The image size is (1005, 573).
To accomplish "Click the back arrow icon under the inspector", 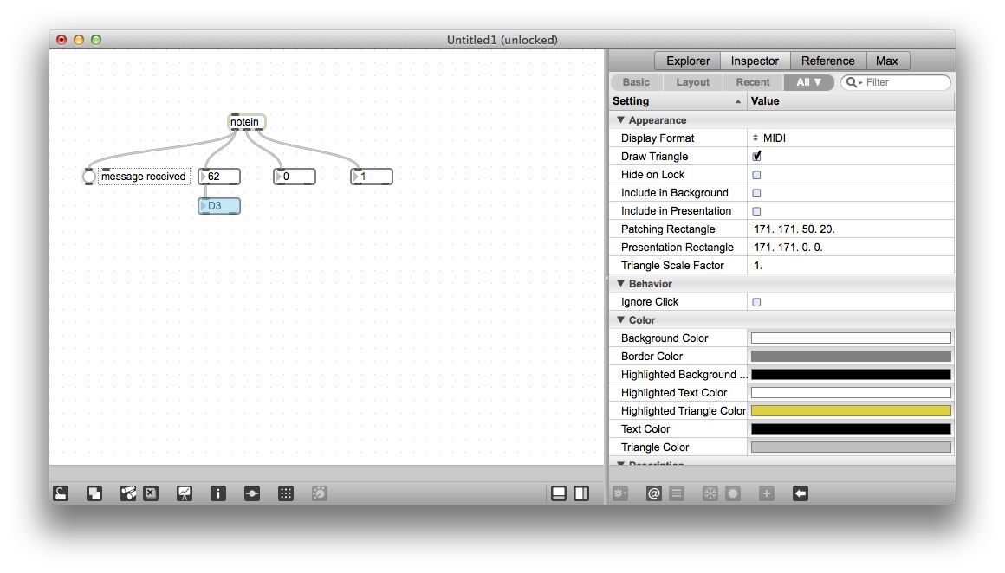I will tap(800, 493).
